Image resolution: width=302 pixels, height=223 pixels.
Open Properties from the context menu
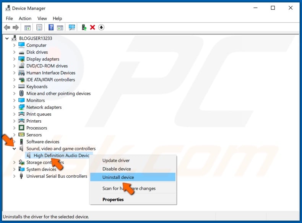pos(133,200)
